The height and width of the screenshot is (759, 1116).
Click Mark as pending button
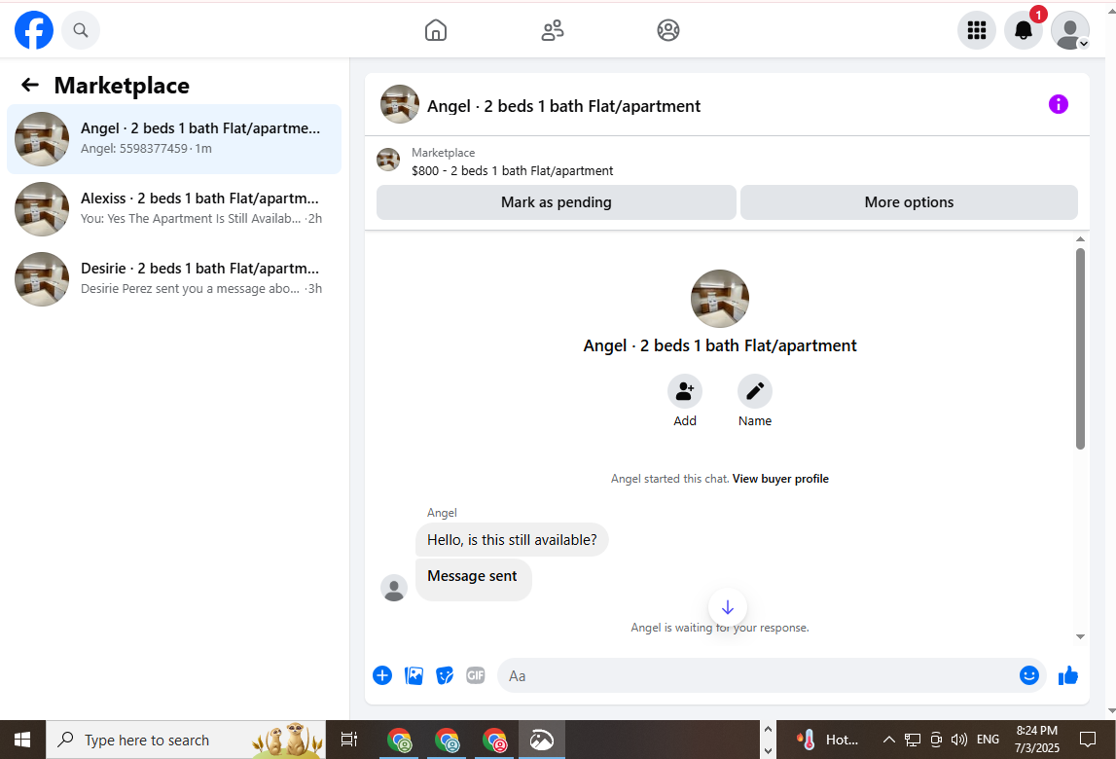coord(556,202)
